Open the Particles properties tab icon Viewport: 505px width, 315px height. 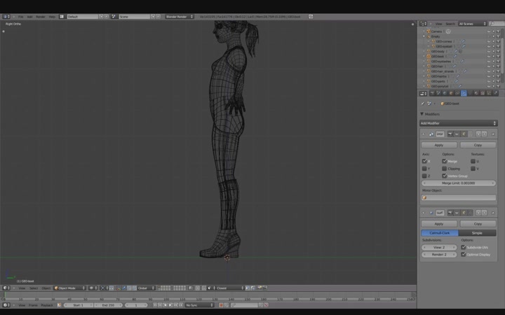(489, 94)
